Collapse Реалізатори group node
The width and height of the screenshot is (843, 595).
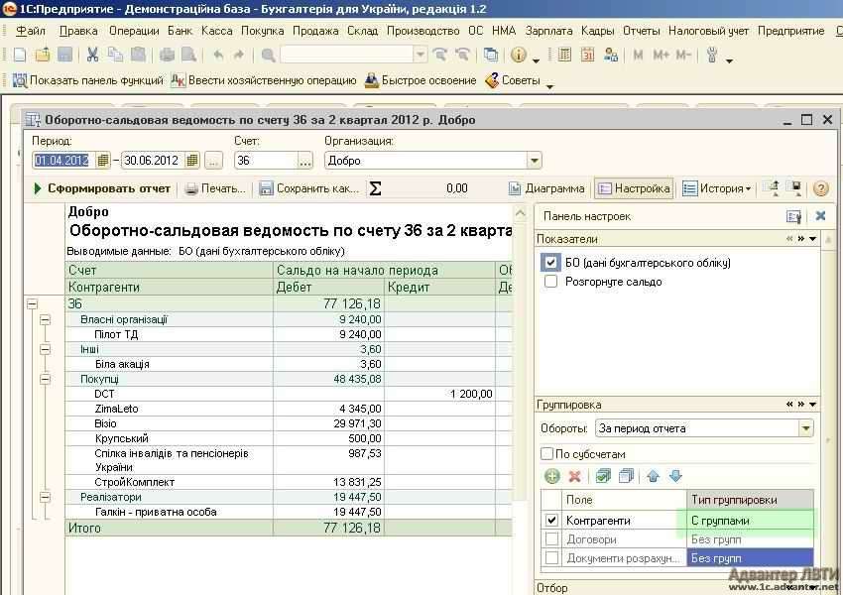(x=46, y=497)
